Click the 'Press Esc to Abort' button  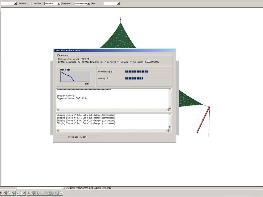(x=77, y=137)
